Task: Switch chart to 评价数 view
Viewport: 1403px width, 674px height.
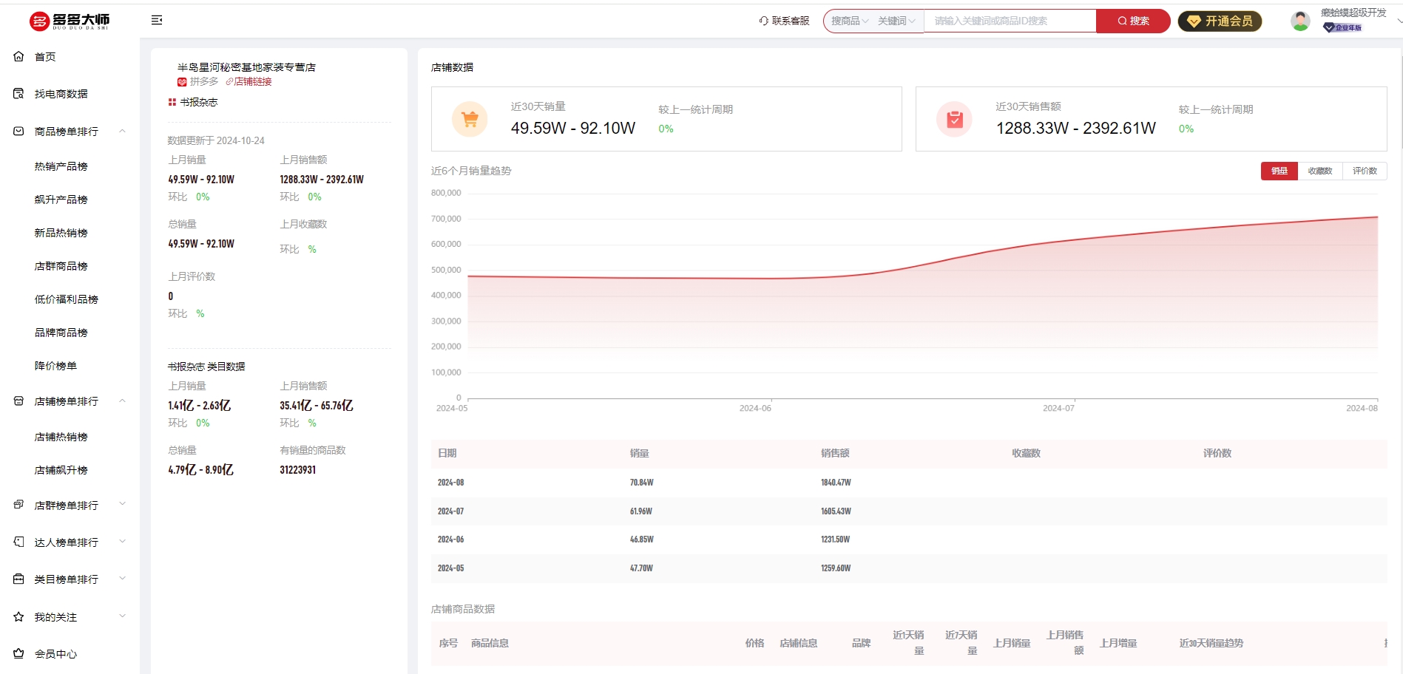Action: click(1365, 171)
